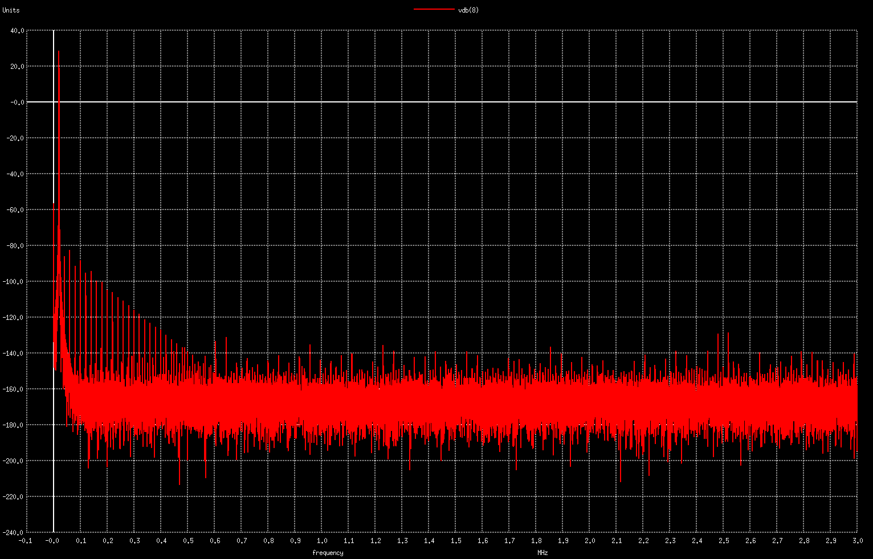Click the -40.0 y-axis tick label
Screen dimensions: 873x559
[16, 174]
